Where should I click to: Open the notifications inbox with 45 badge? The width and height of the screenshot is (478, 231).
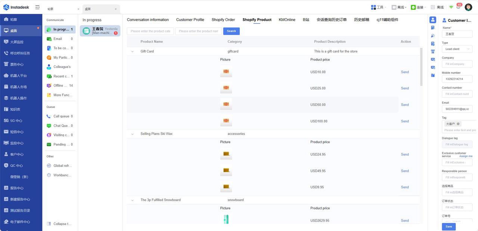459,7
